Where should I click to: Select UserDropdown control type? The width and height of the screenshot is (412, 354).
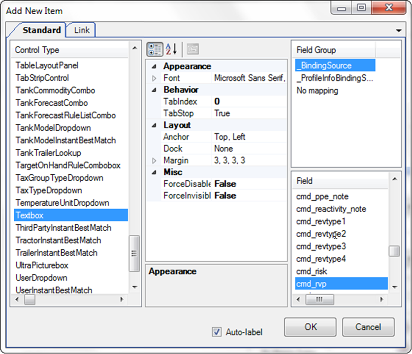pos(41,278)
